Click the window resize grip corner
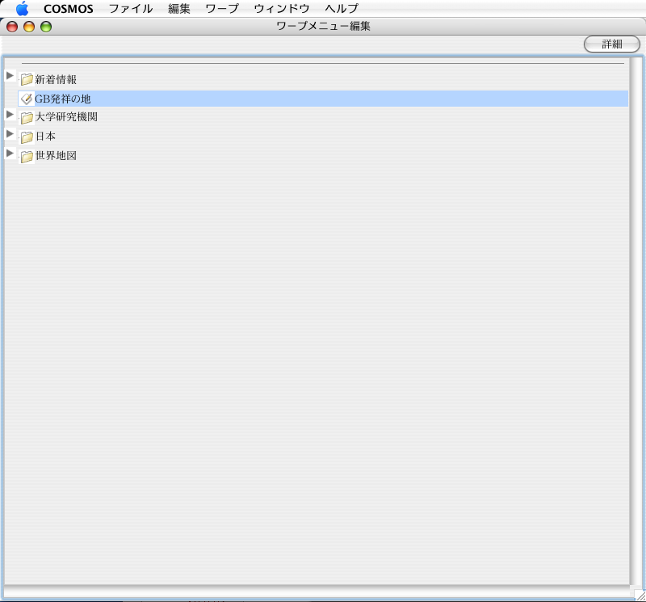 640,596
